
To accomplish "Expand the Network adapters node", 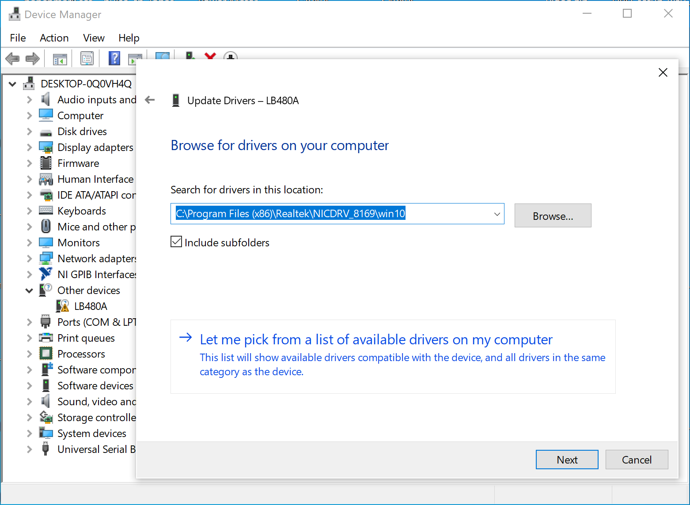I will [29, 259].
